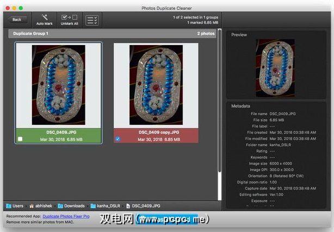Click the Orientation 8 (Rotated 90° CW) value

click(x=287, y=176)
